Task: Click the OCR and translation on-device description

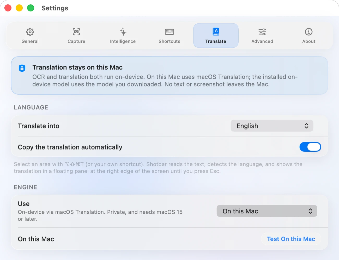Action: [x=165, y=81]
